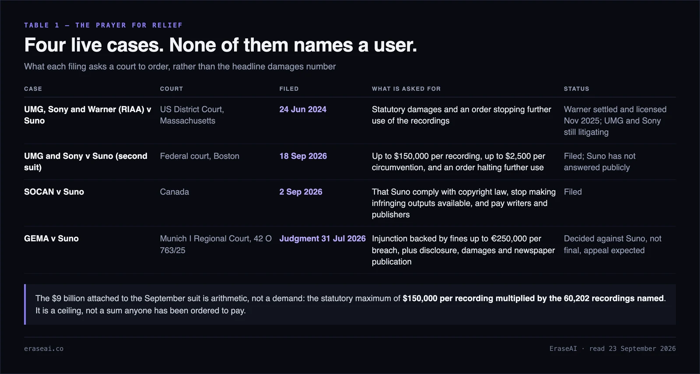Click the 'Filed' status in the SOCAN row
The height and width of the screenshot is (374, 700).
(573, 192)
